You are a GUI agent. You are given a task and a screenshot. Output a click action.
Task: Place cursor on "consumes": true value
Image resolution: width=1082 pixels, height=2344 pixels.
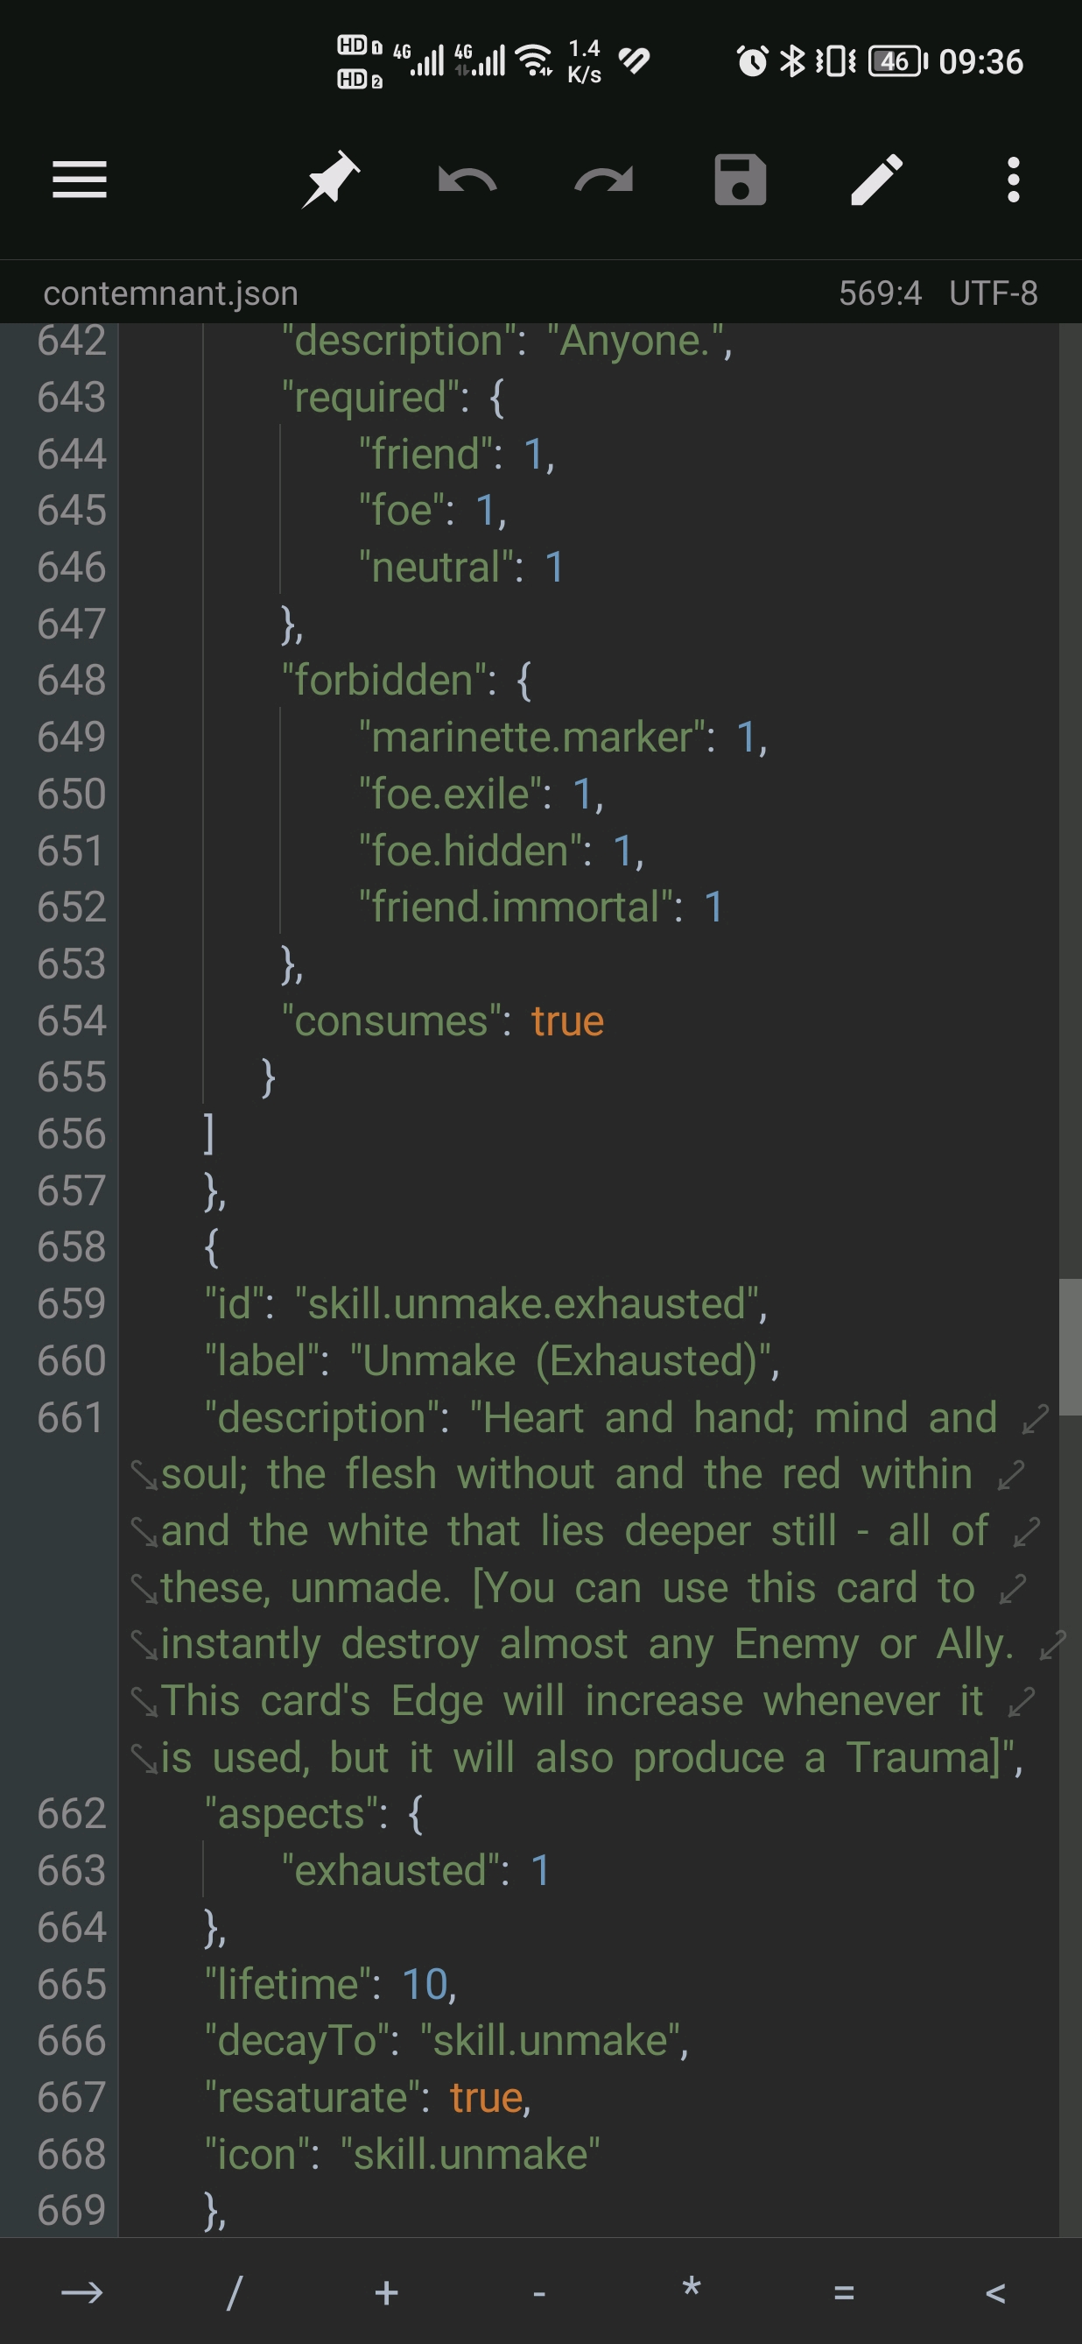point(567,1020)
